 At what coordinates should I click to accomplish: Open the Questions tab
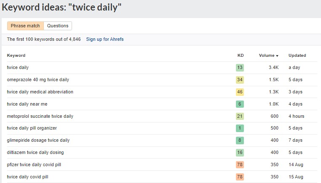tap(58, 26)
